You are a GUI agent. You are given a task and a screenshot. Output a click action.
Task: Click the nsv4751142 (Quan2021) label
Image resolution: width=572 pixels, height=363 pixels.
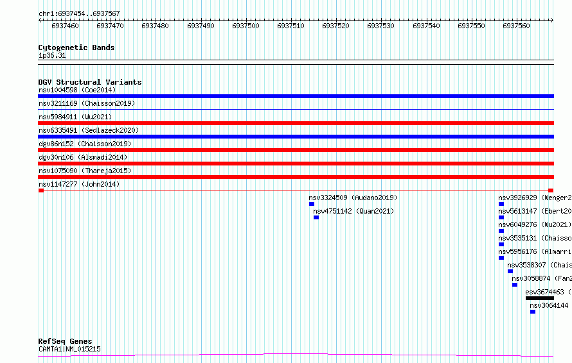[353, 211]
